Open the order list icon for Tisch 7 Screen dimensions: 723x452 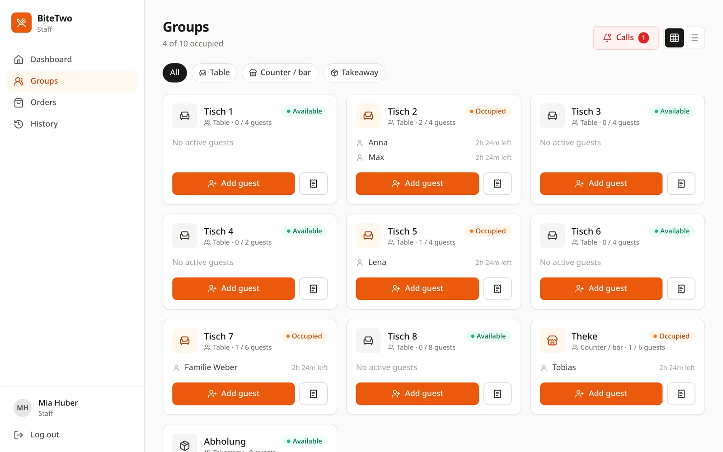coord(313,394)
